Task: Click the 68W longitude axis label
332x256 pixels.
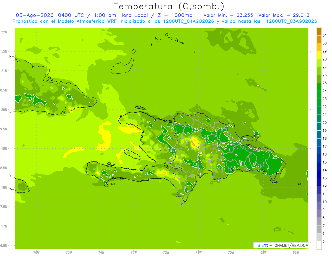Action: pos(296,252)
